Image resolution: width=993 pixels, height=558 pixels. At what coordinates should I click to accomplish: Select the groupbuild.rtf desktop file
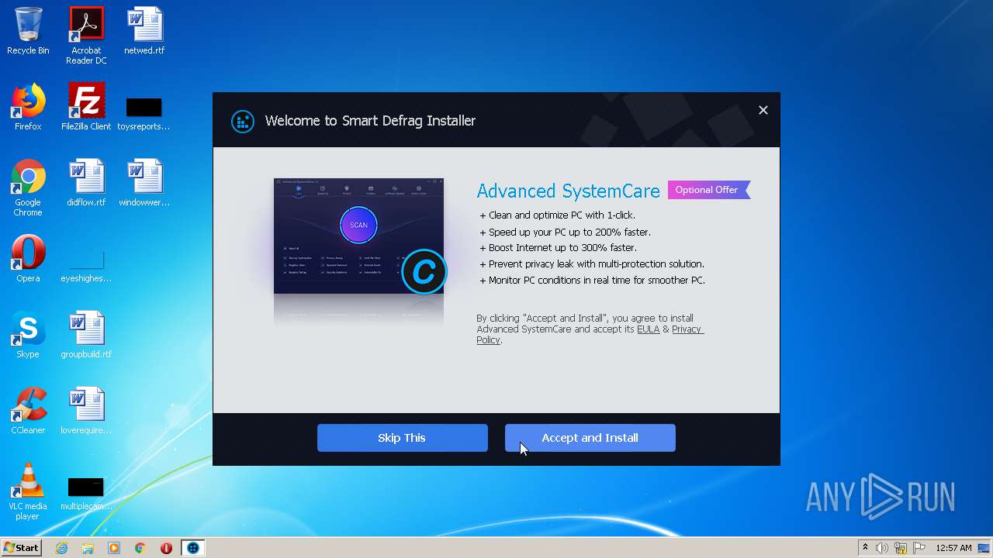coord(86,335)
